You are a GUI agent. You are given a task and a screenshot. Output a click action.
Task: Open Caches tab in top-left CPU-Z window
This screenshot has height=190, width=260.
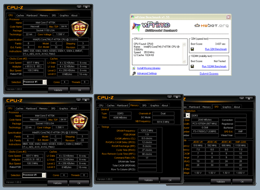tap(20, 15)
